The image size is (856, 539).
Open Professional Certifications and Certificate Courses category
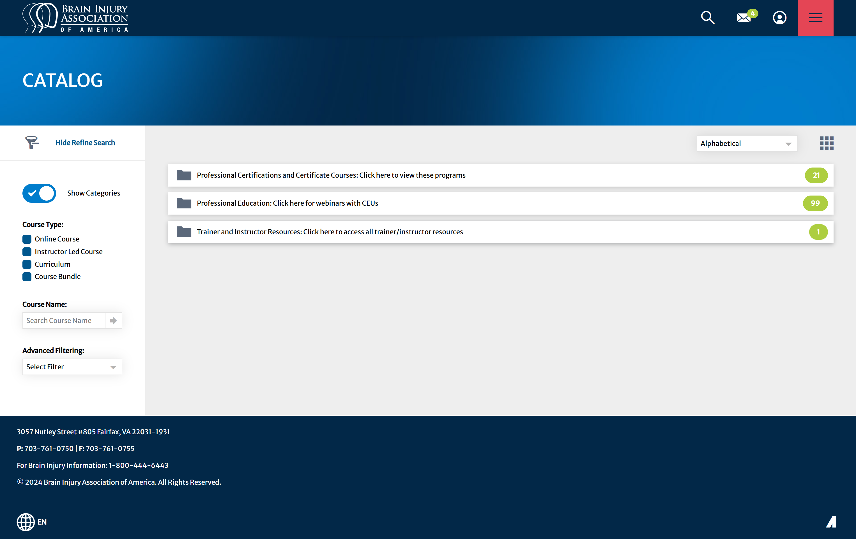tap(501, 175)
